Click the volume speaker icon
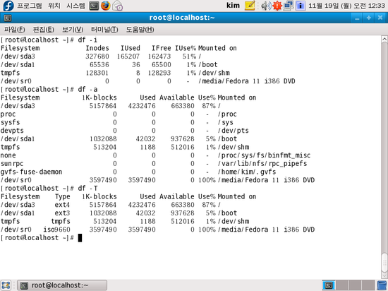This screenshot has width=388, height=291. (x=266, y=6)
